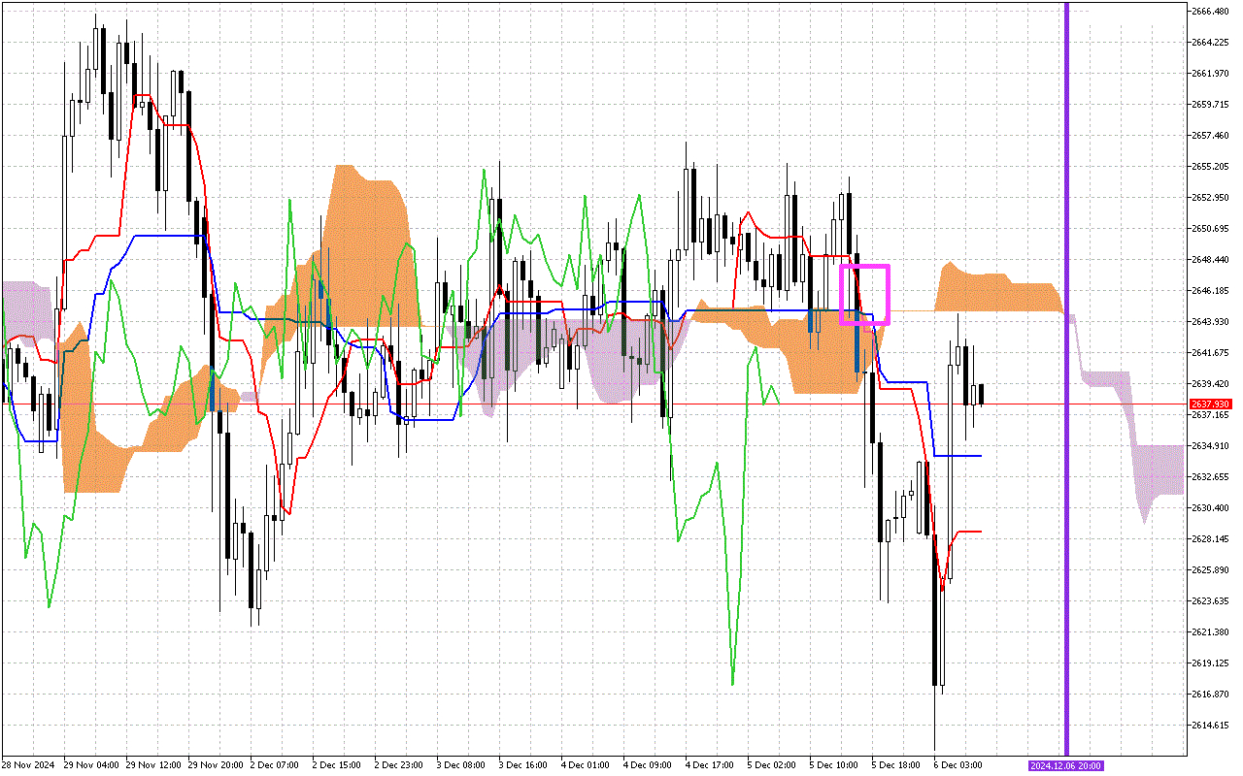Click the 2630.400 price axis label
This screenshot has width=1243, height=776.
[1210, 508]
